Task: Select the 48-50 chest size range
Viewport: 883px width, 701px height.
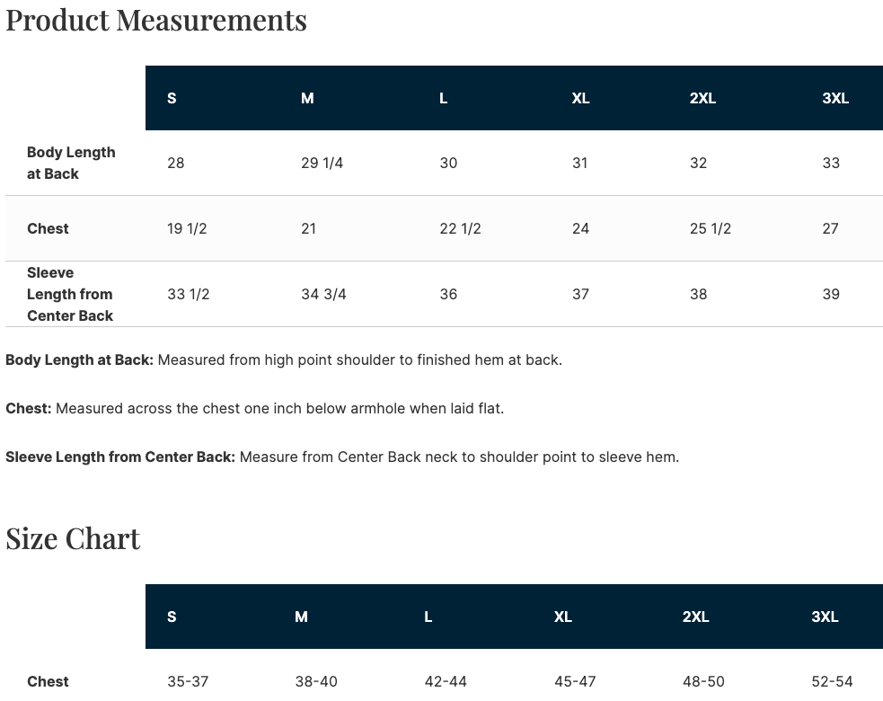Action: click(x=703, y=681)
